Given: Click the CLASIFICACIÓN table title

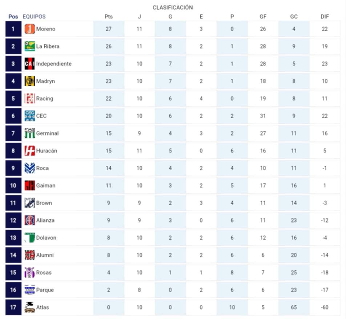Looking at the screenshot, I should point(173,8).
